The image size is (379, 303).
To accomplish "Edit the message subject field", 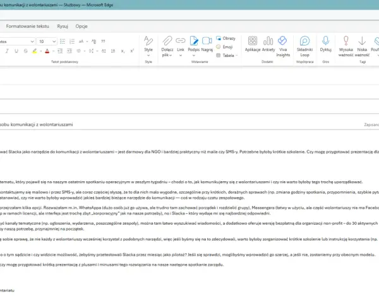I will [x=180, y=124].
